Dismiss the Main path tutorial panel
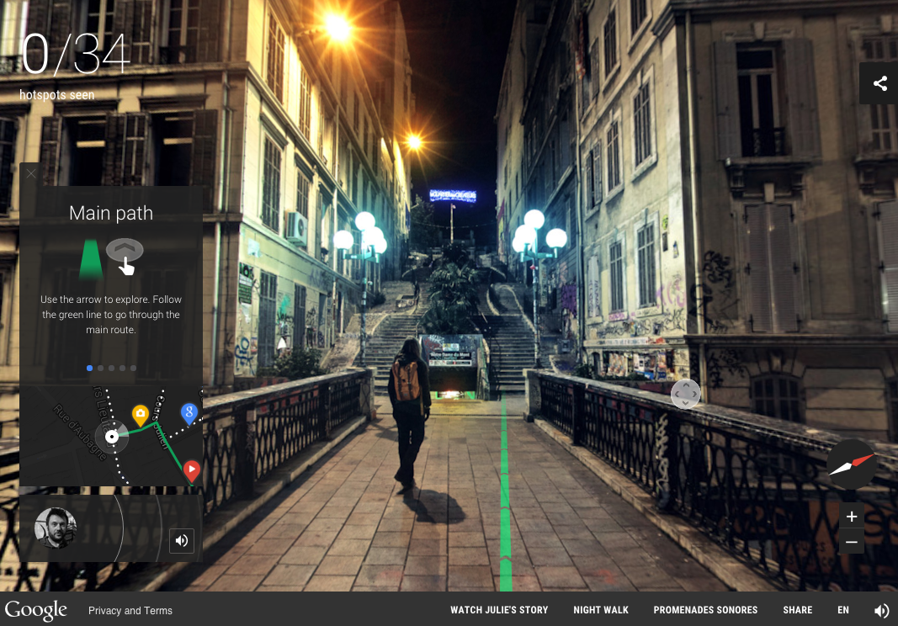 pyautogui.click(x=31, y=173)
